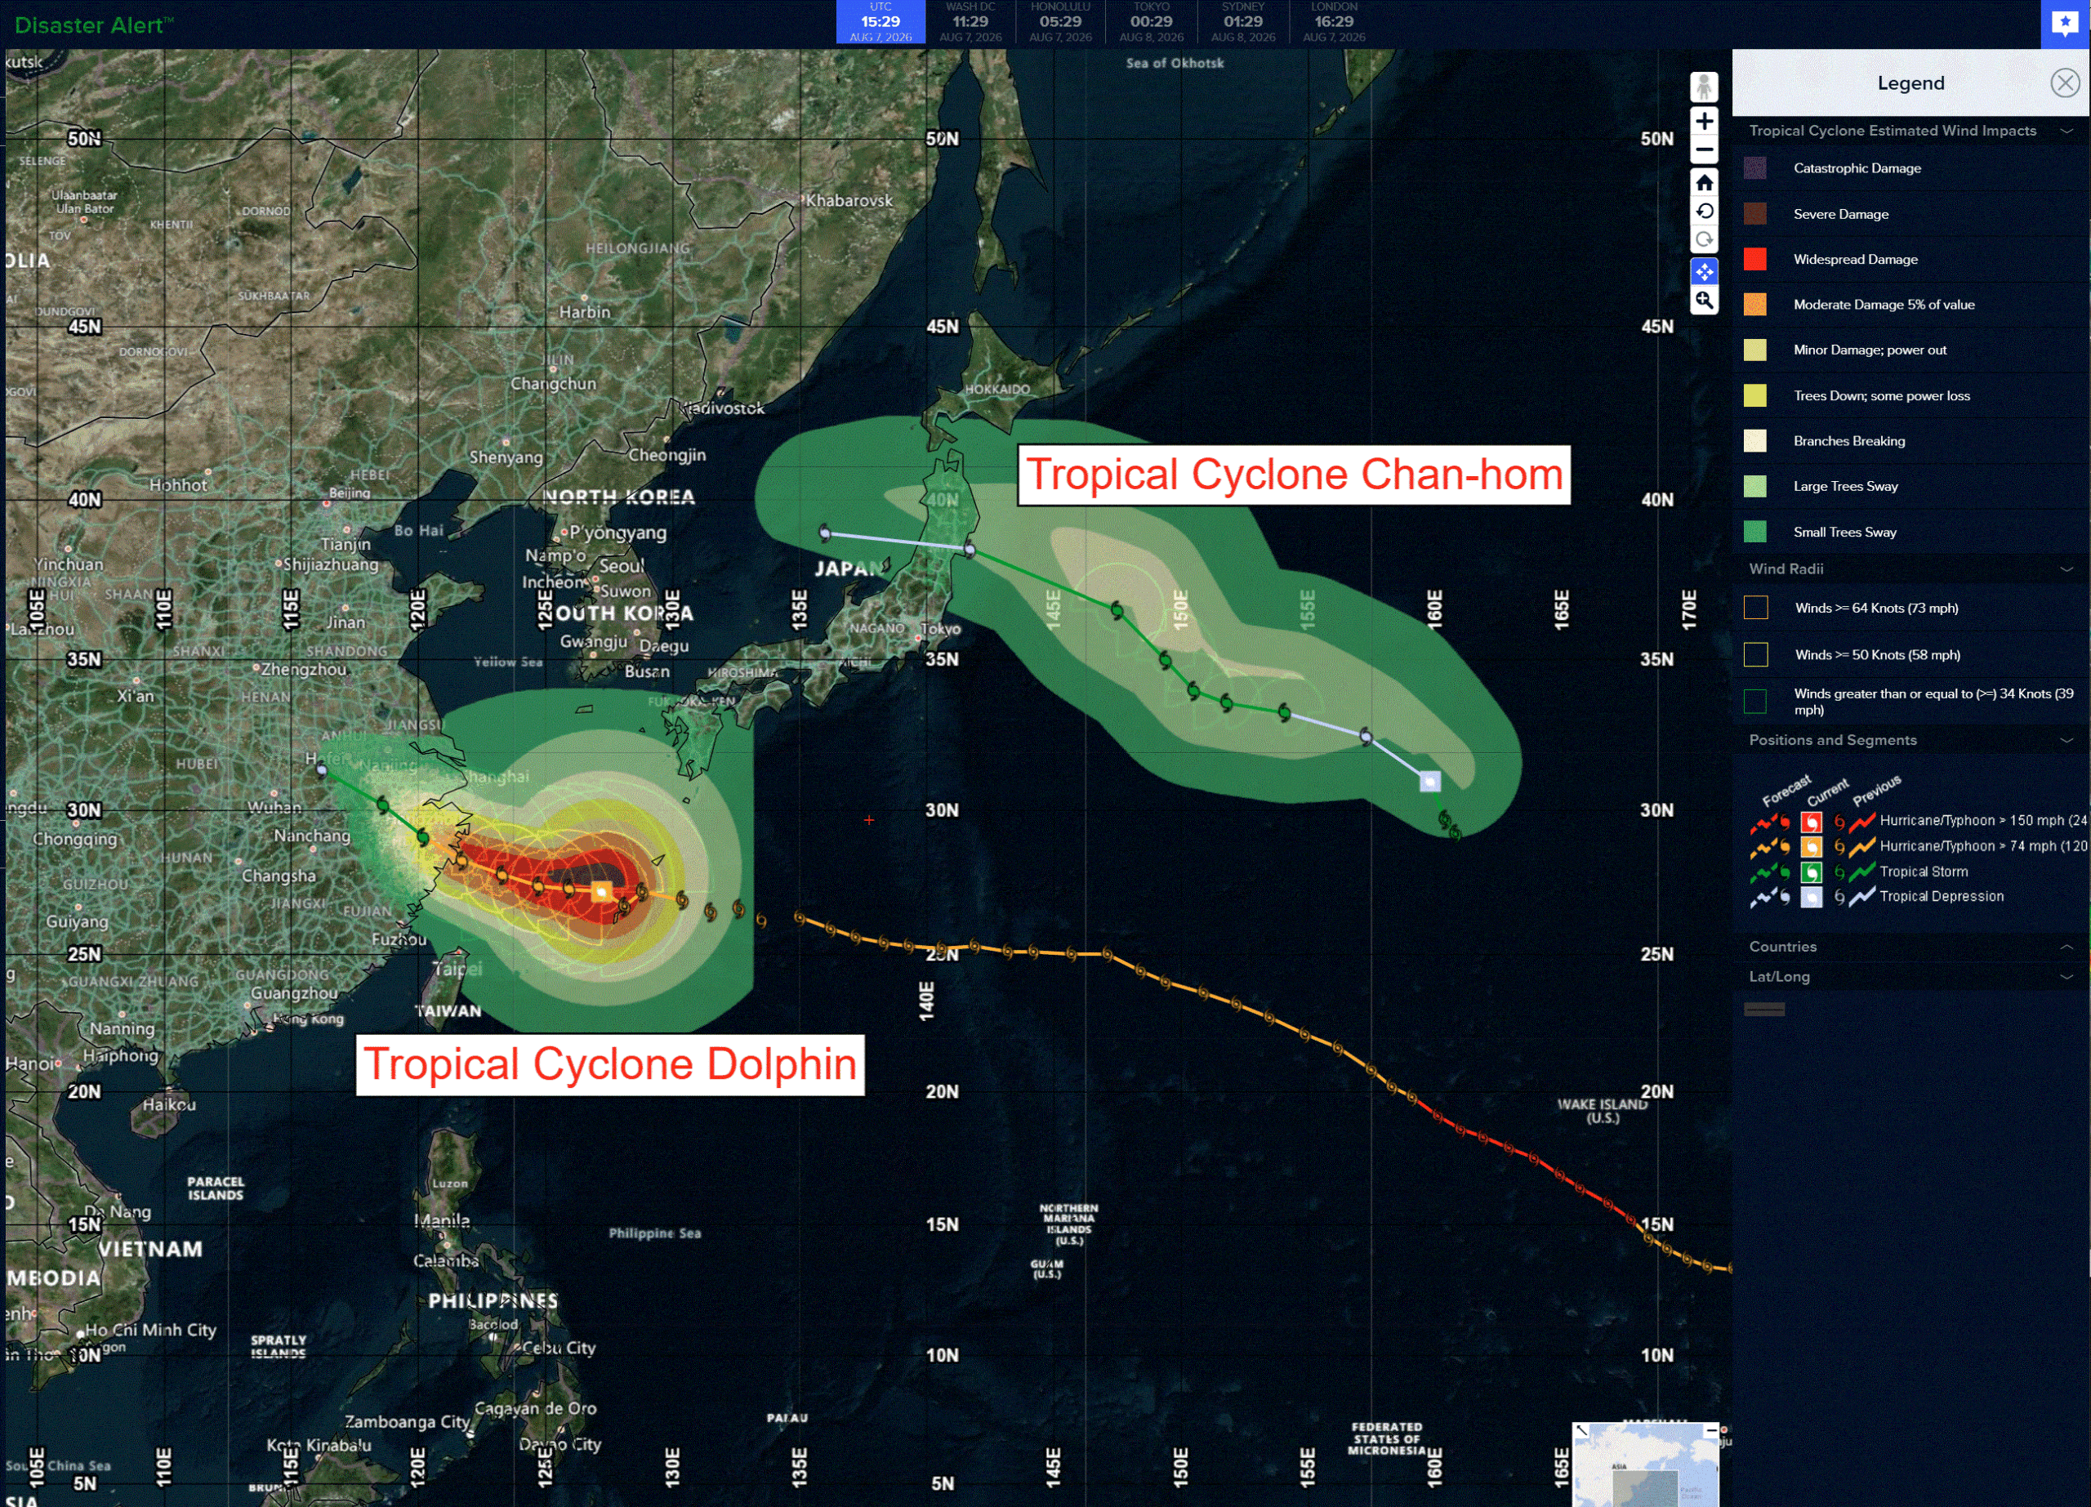Viewport: 2091px width, 1507px height.
Task: Click the "Tropical Storm" legend label
Action: click(1924, 872)
